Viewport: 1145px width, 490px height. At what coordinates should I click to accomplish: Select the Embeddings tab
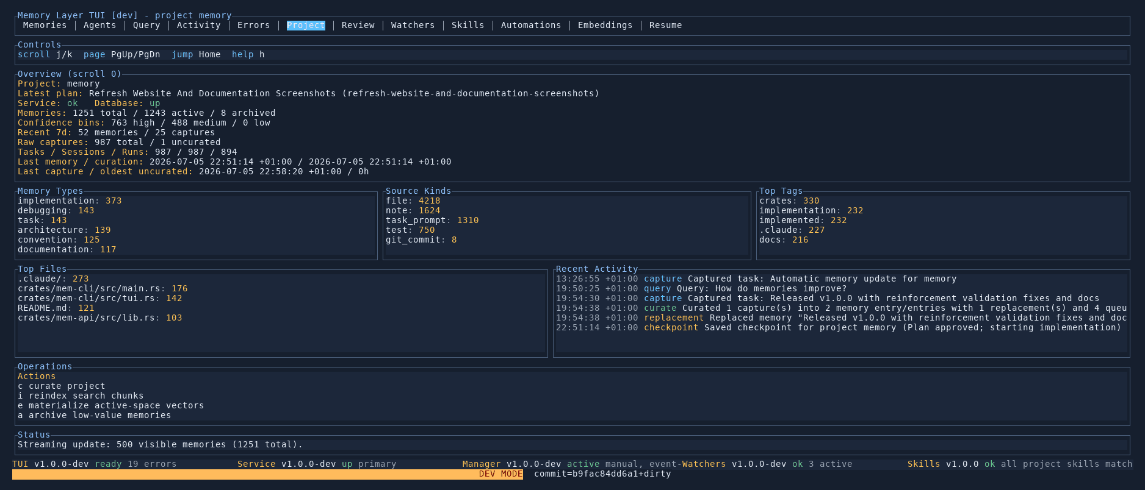pyautogui.click(x=605, y=25)
